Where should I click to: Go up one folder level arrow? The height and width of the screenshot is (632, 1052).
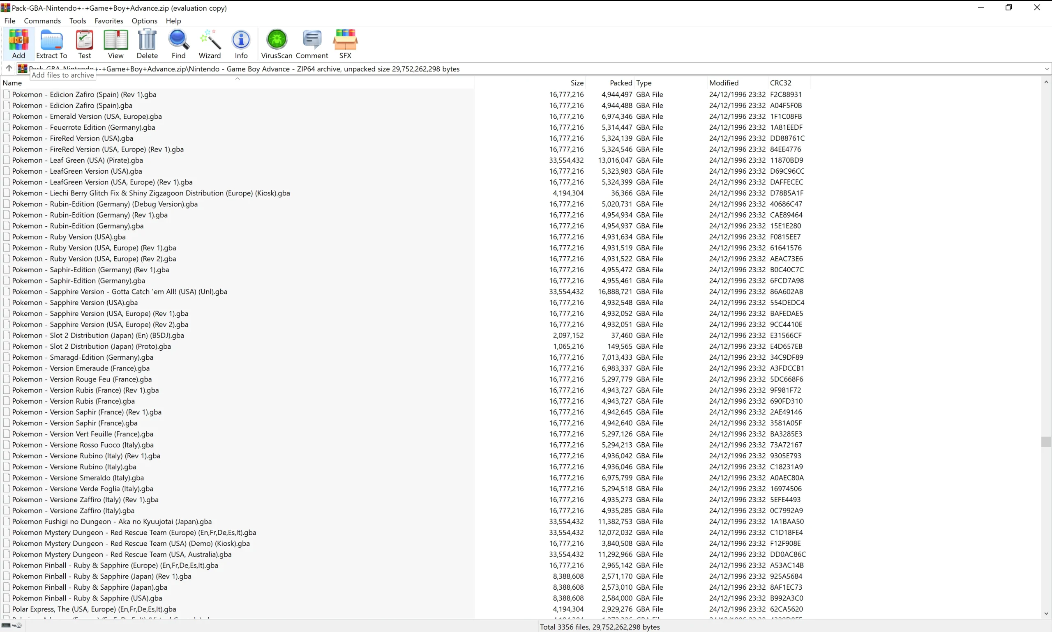click(x=9, y=68)
